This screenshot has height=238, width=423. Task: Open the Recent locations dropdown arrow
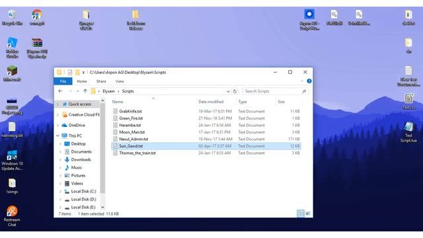click(x=78, y=91)
